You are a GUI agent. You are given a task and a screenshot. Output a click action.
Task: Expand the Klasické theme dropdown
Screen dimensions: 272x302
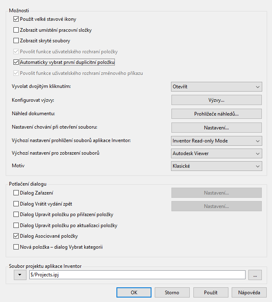pyautogui.click(x=217, y=166)
